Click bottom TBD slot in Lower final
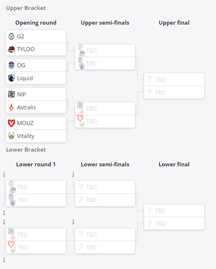The image size is (216, 269). point(174,223)
